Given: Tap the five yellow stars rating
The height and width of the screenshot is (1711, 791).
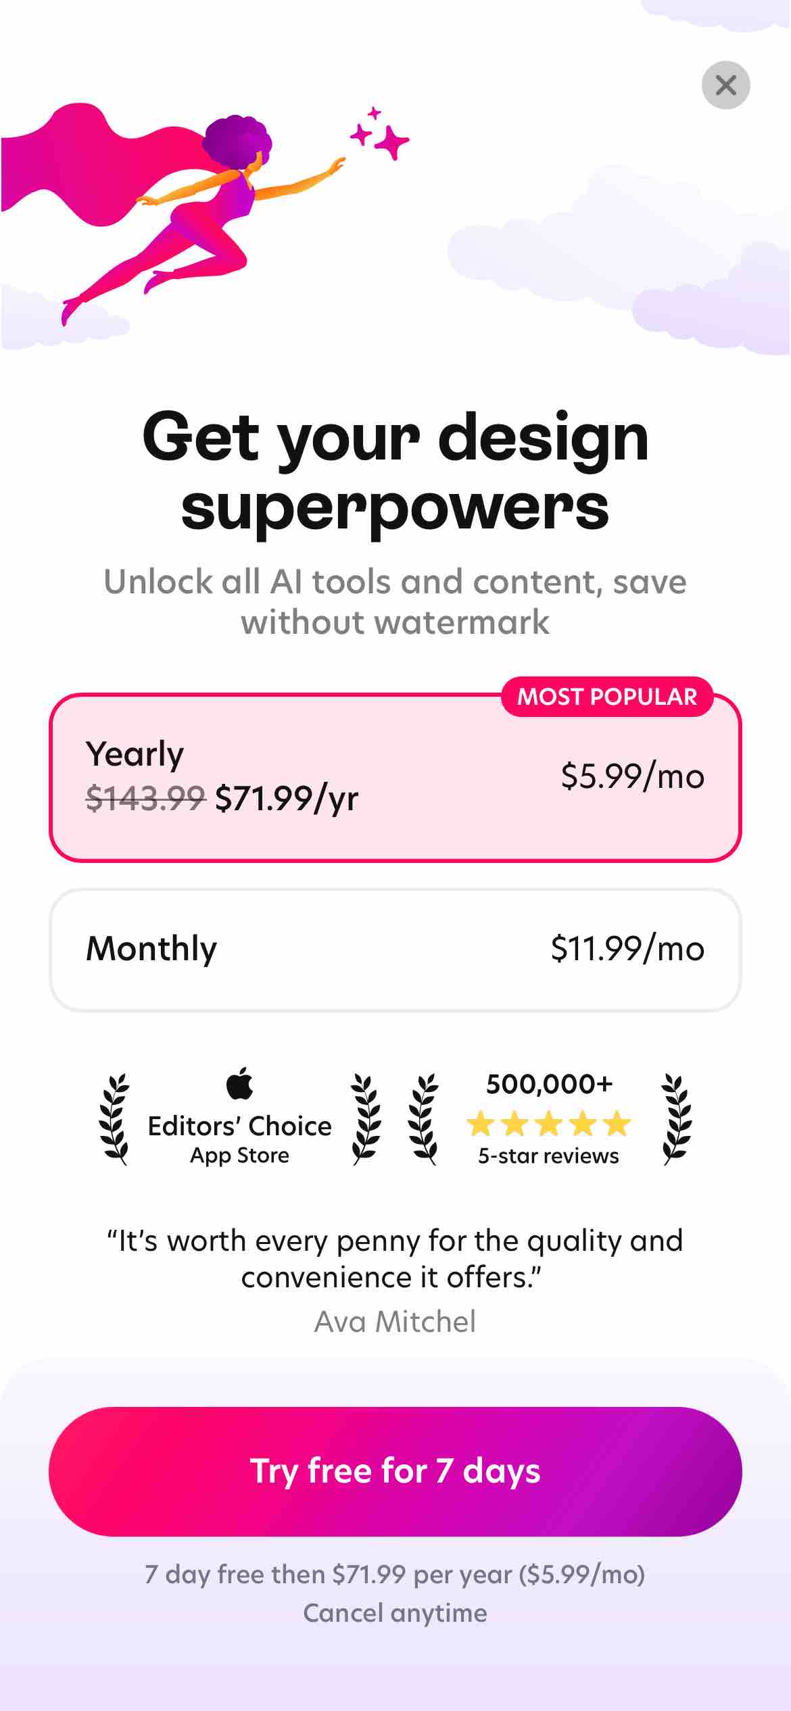Looking at the screenshot, I should click(548, 1124).
